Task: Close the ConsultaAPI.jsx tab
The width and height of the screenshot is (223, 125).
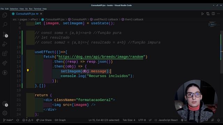Action: 41,14
